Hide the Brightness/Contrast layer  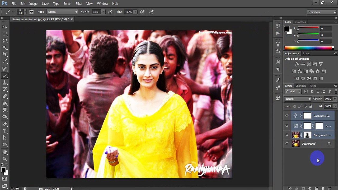tap(287, 116)
